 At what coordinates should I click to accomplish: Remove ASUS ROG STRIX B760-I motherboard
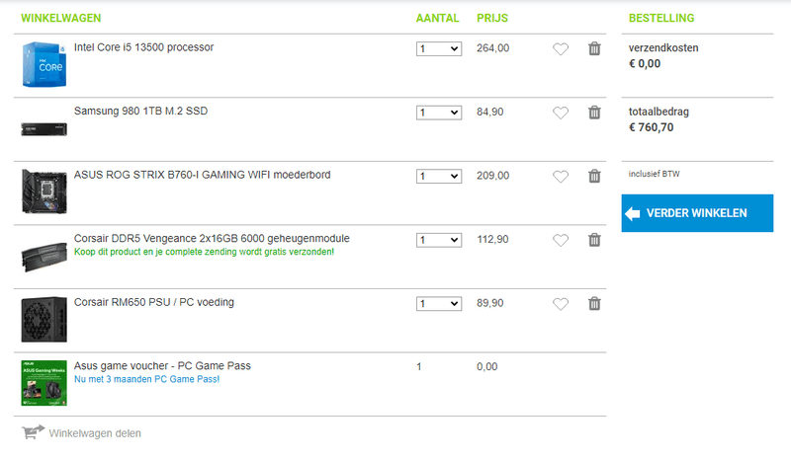pos(594,177)
